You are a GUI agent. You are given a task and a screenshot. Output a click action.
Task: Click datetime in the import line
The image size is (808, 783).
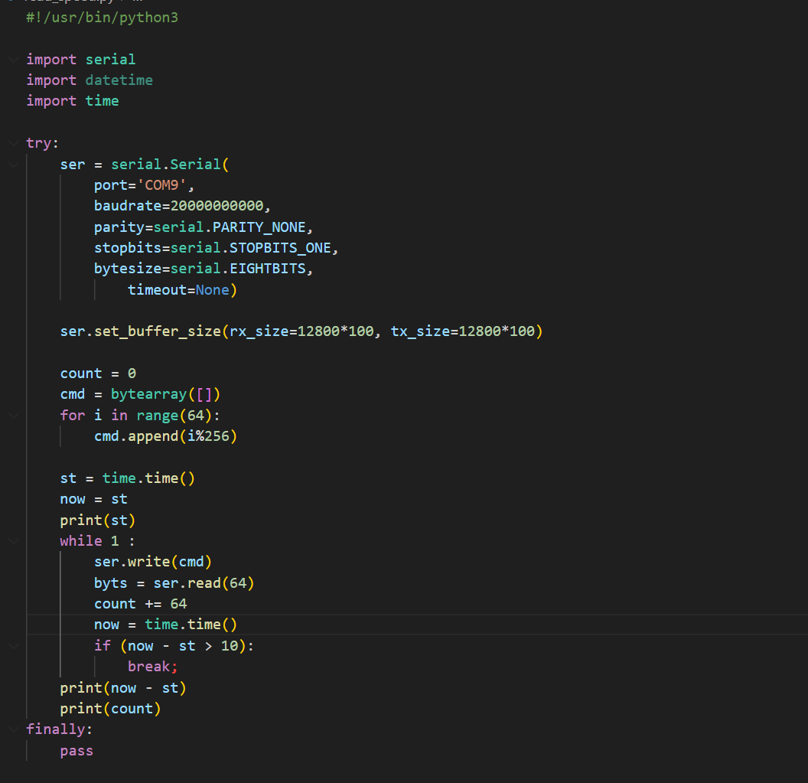pyautogui.click(x=119, y=80)
